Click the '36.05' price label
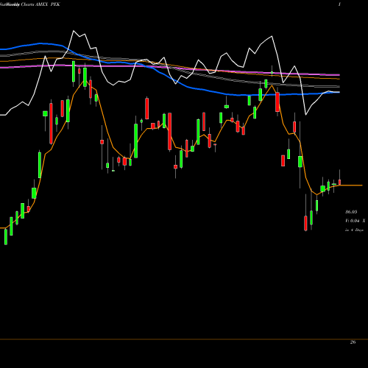Image resolution: width=368 pixels, height=368 pixels. 351,212
